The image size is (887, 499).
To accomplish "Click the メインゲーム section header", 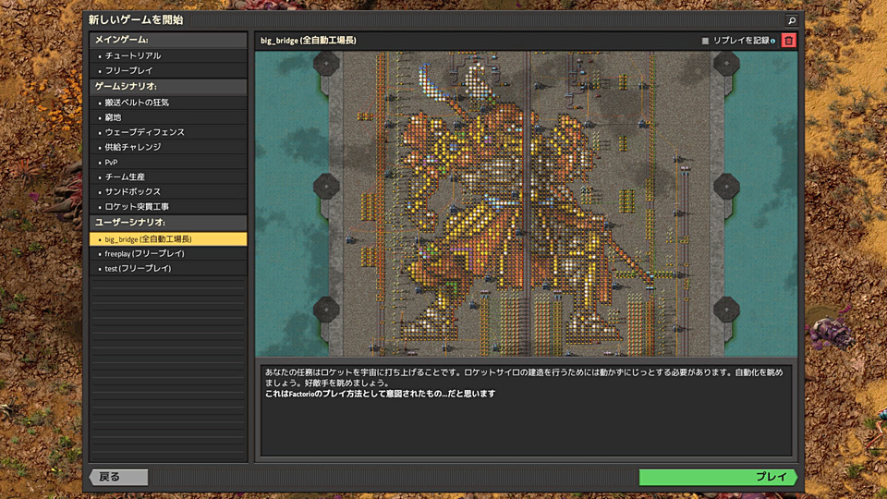I will pos(168,40).
